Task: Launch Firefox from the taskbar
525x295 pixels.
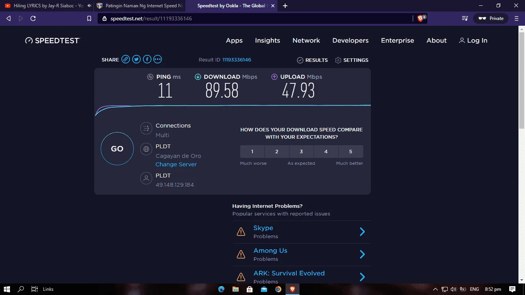Action: tap(278, 289)
